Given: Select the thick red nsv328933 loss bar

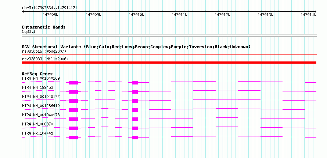Looking at the screenshot, I should coord(169,63).
